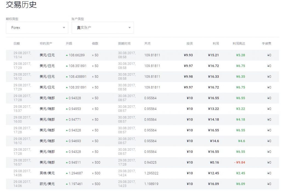Image resolution: width=281 pixels, height=191 pixels.
Task: Expand the 真实账户 account type dropdown
Action: pos(103,28)
